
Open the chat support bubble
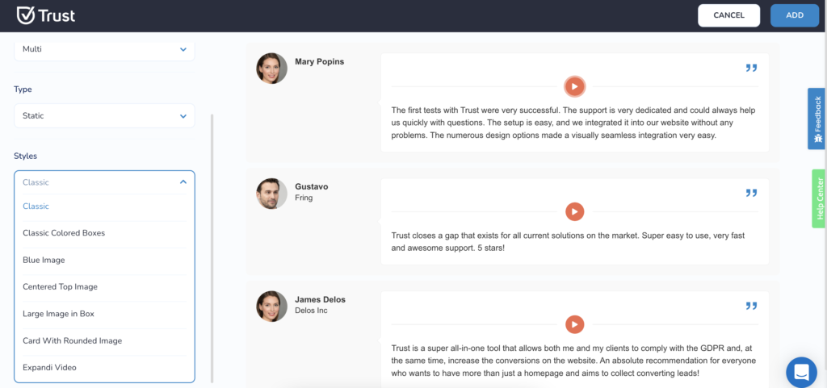click(801, 372)
